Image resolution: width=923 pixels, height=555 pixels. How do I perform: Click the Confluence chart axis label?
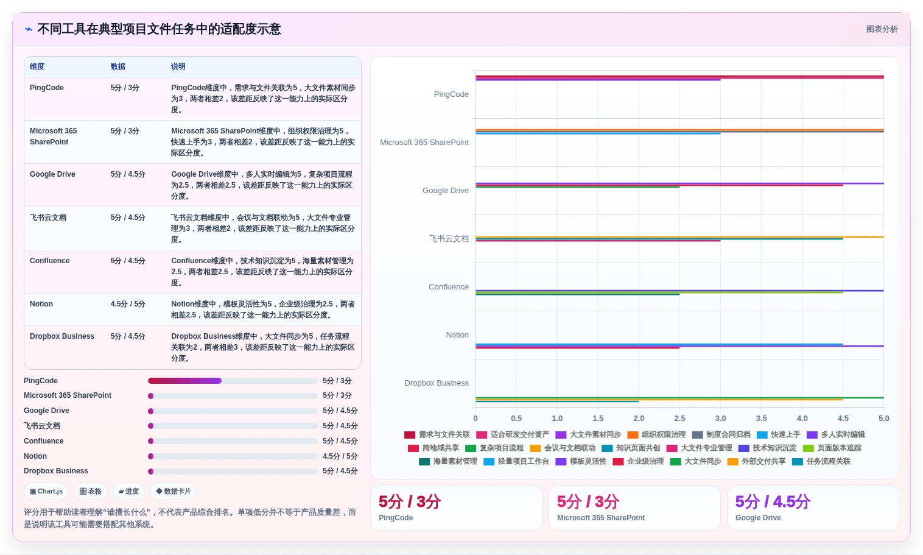[x=449, y=287]
